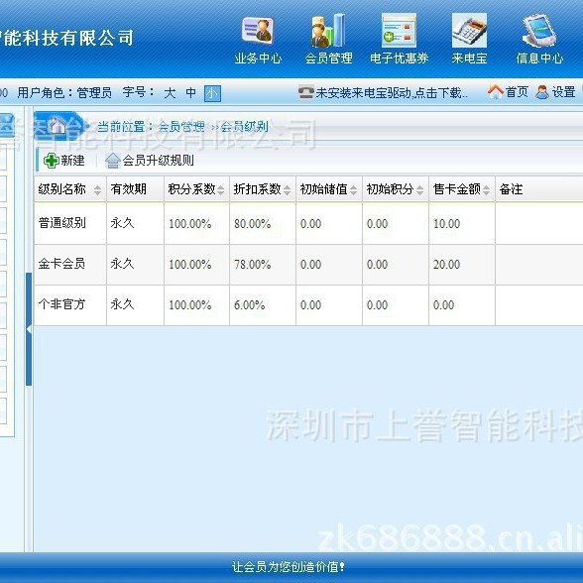Screen dimensions: 583x583
Task: Sort by 折扣系数 arrow
Action: [287, 190]
